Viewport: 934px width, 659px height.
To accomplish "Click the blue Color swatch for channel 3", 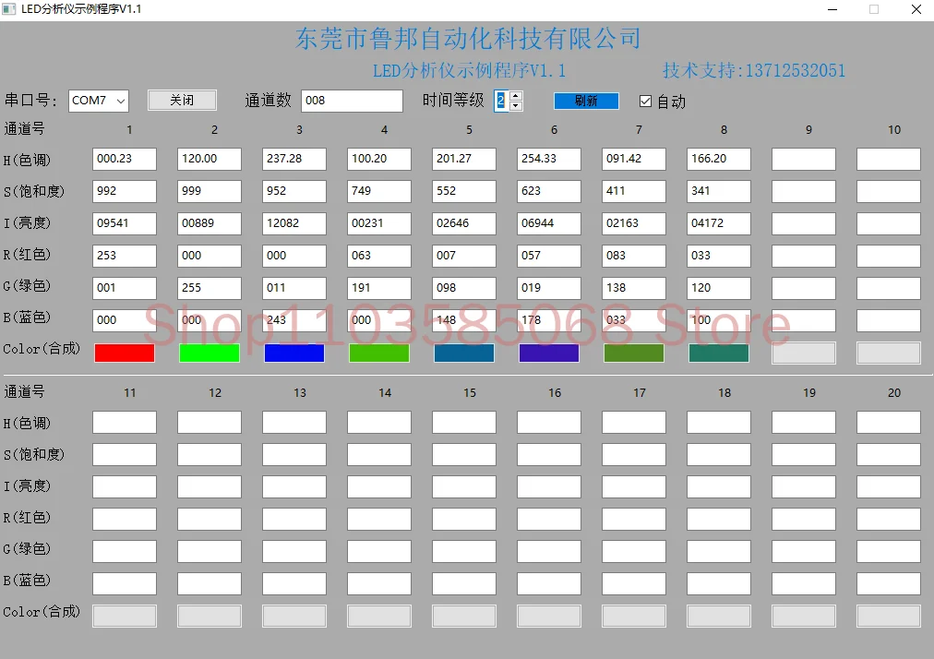I will point(294,353).
